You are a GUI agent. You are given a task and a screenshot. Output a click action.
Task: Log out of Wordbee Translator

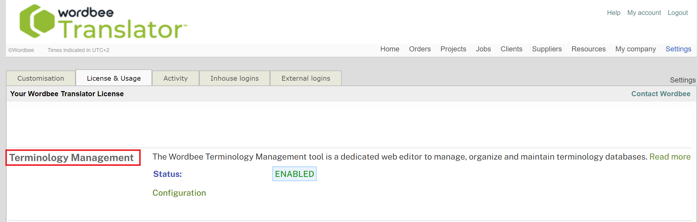pos(678,13)
